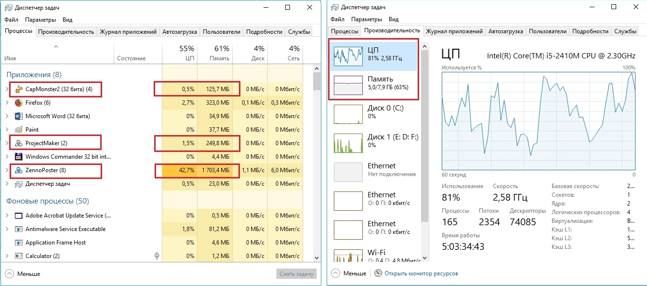This screenshot has width=647, height=286.
Task: Click the Диспетчер задач icon in Приложения list
Action: click(19, 184)
